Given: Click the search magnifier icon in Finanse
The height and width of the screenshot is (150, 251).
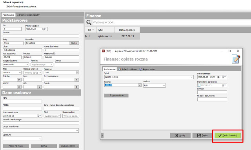Looking at the screenshot, I should (x=89, y=22).
